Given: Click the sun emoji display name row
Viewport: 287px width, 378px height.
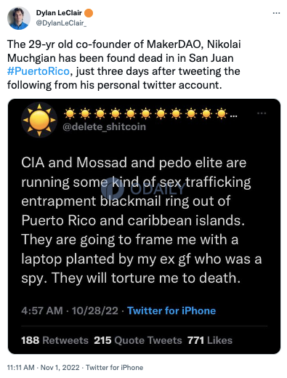Looking at the screenshot, I should [150, 113].
